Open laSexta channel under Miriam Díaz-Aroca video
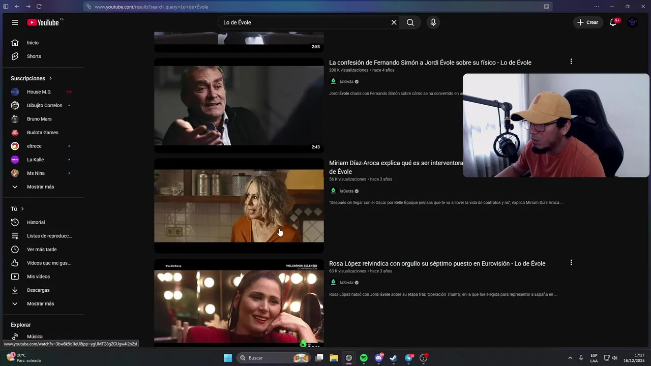 (346, 191)
